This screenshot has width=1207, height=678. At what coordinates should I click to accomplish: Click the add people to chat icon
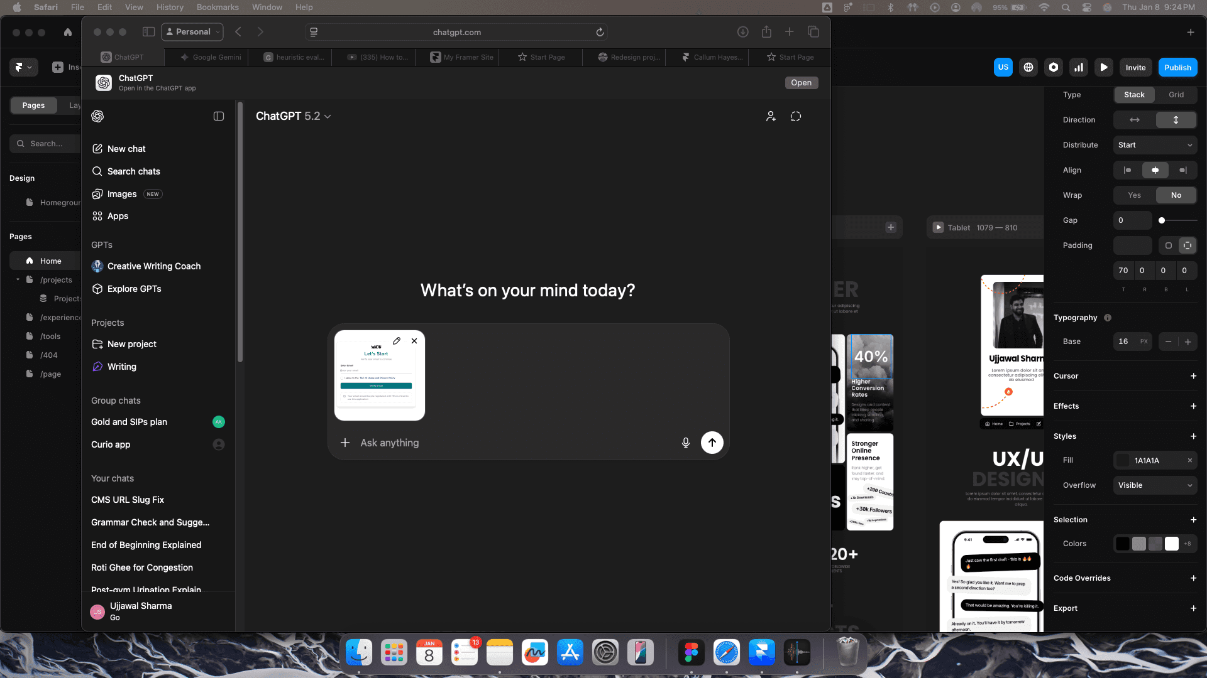click(771, 116)
